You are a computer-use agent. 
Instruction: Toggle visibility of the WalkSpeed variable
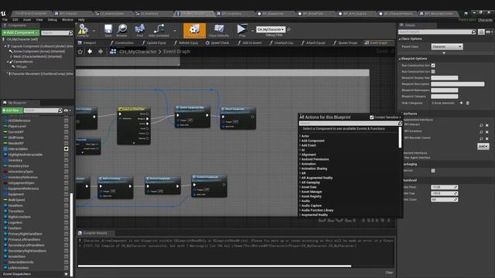tap(66, 200)
